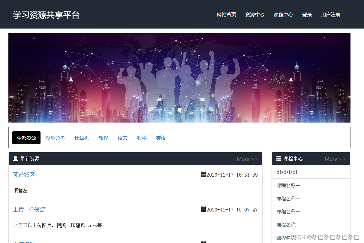Viewport: 364px width, 243px height.
Task: Click the 2020-11-17 15:07:47 timestamp
Action: 232,210
